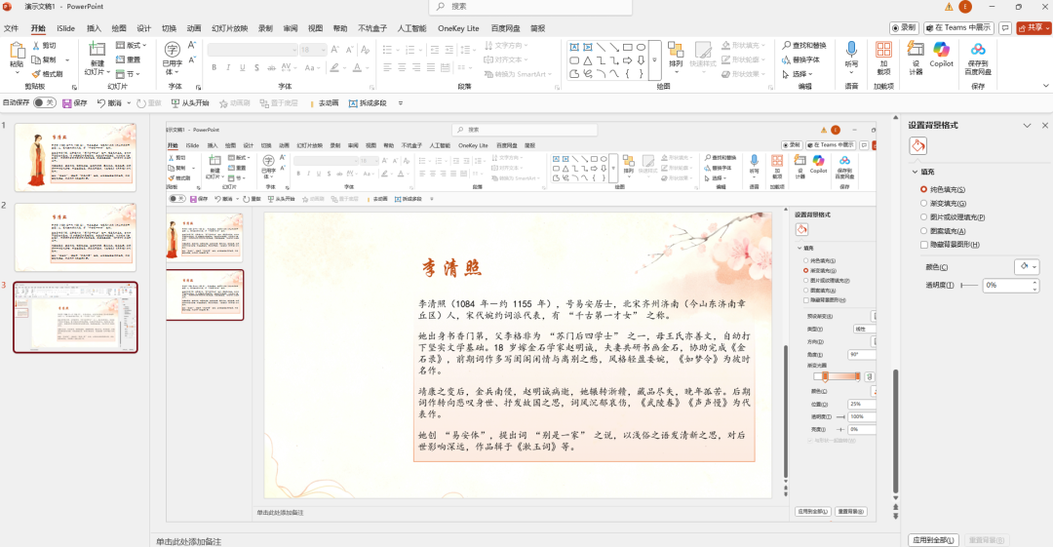Image resolution: width=1053 pixels, height=547 pixels.
Task: Click the Record (录制) button at top right
Action: [x=904, y=28]
